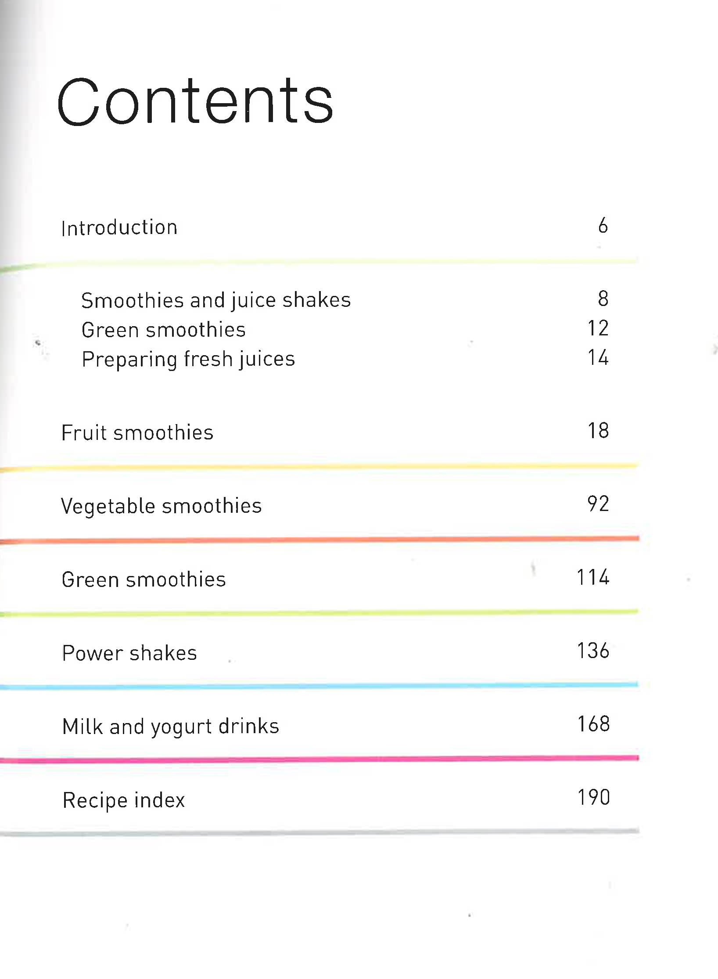This screenshot has height=979, width=718.
Task: Click page number 6
Action: 603,226
